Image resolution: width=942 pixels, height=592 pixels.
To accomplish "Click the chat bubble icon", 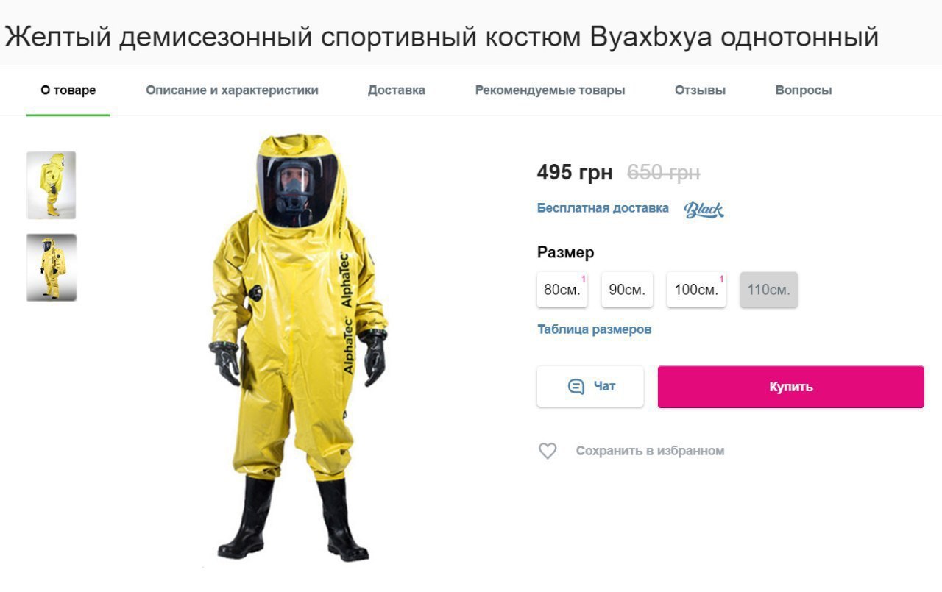I will click(576, 387).
